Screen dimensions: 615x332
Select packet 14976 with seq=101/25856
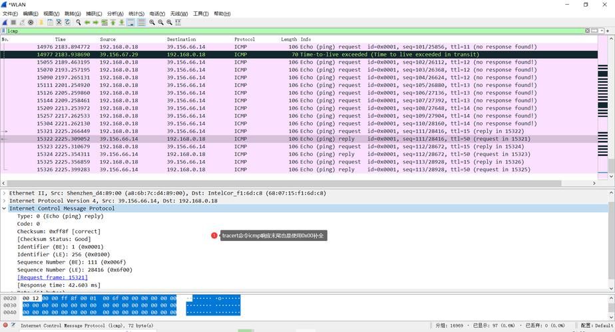tap(300, 46)
